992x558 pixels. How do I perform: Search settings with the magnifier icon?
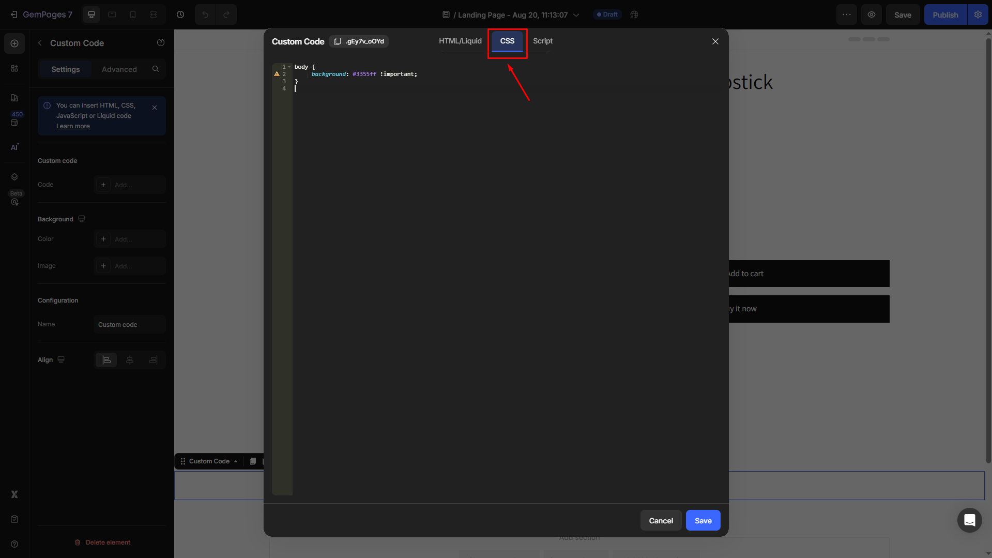pyautogui.click(x=156, y=69)
